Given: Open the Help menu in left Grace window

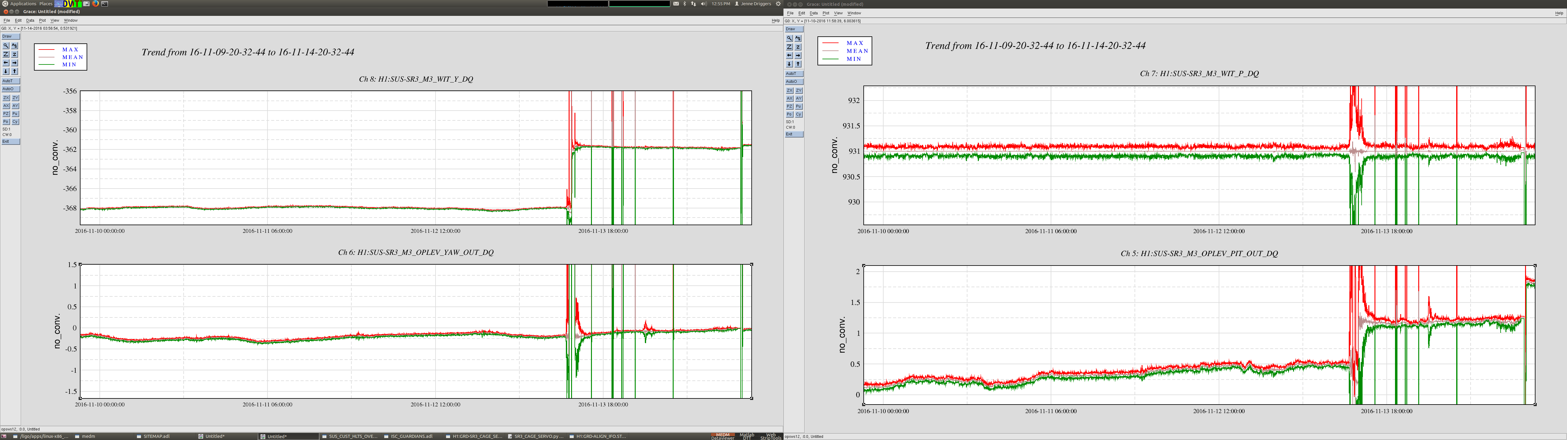Looking at the screenshot, I should (776, 21).
